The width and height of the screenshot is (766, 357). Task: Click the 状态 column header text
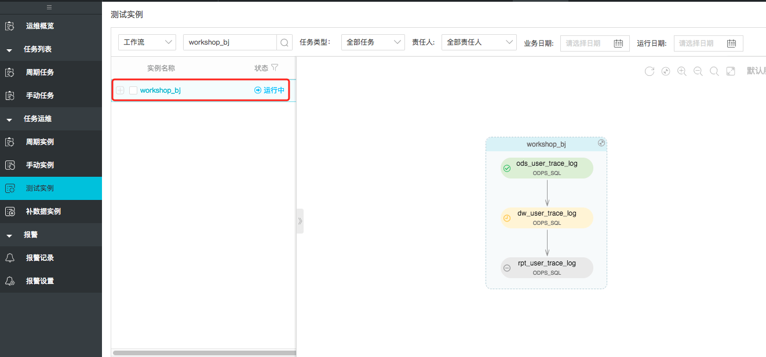(x=261, y=68)
